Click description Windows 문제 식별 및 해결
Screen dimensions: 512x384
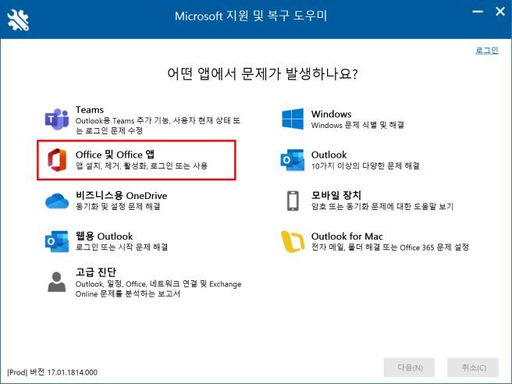point(357,125)
